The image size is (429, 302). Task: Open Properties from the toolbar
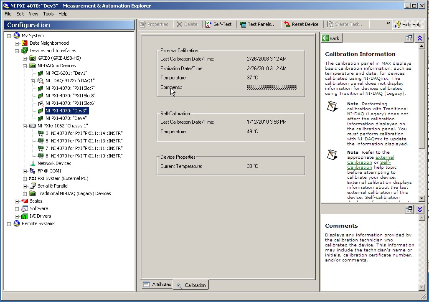155,24
